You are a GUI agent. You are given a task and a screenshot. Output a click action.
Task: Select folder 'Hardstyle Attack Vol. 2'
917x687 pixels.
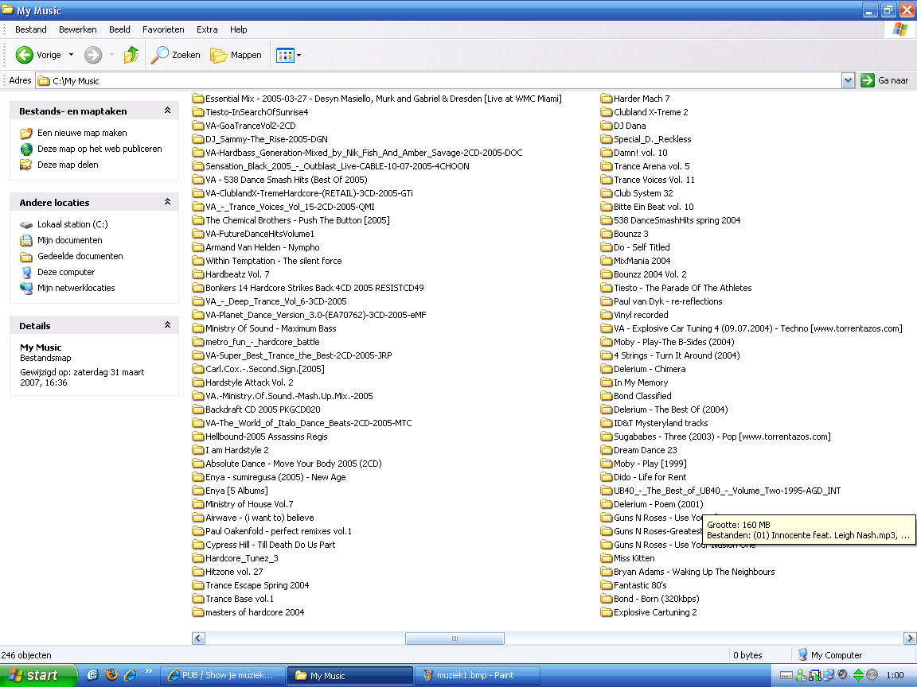(243, 382)
